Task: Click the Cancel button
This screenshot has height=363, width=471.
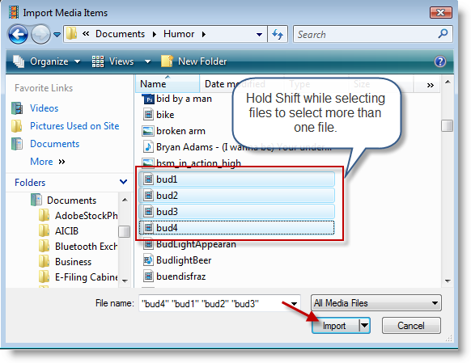Action: click(x=411, y=326)
